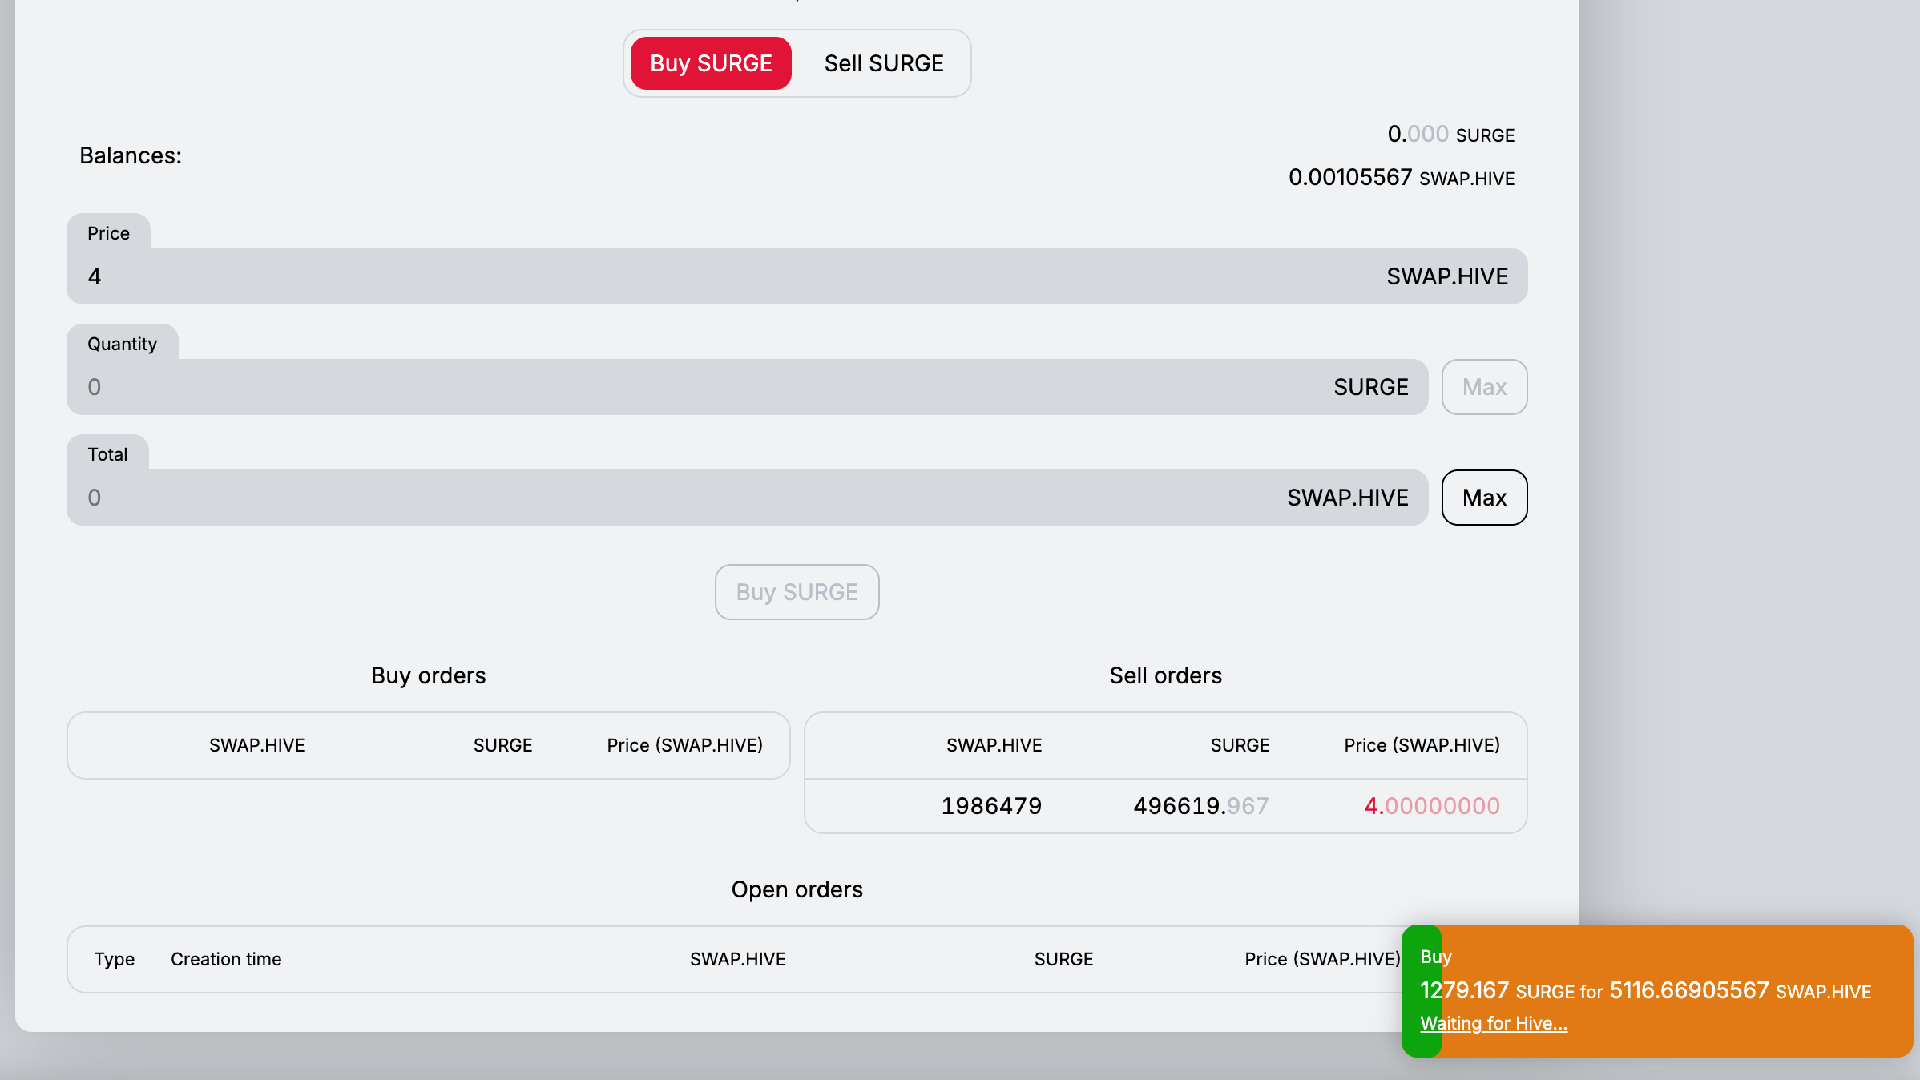The height and width of the screenshot is (1080, 1920).
Task: Click Creation time column header in Open orders
Action: tap(226, 959)
